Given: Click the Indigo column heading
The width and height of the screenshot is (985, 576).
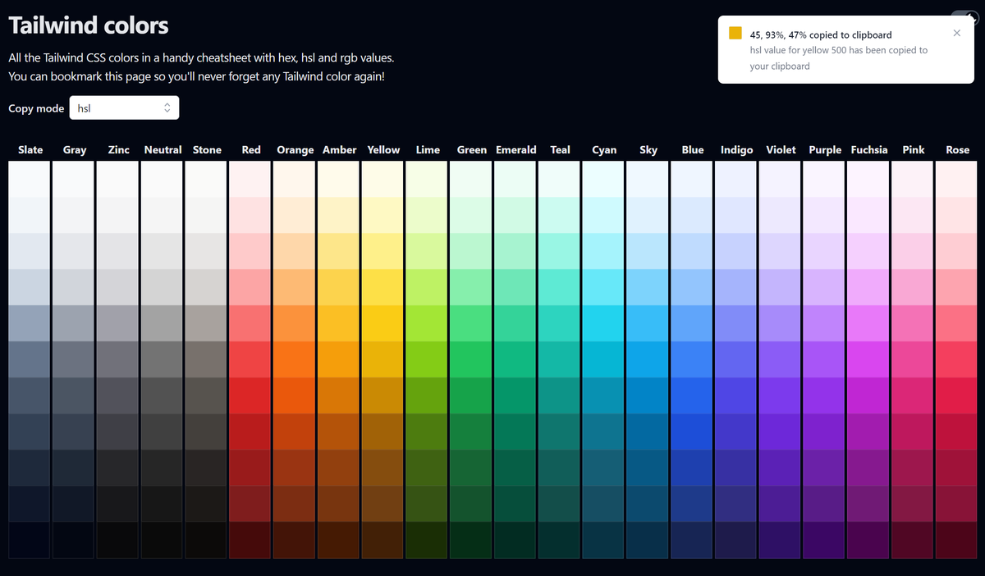Looking at the screenshot, I should point(737,150).
